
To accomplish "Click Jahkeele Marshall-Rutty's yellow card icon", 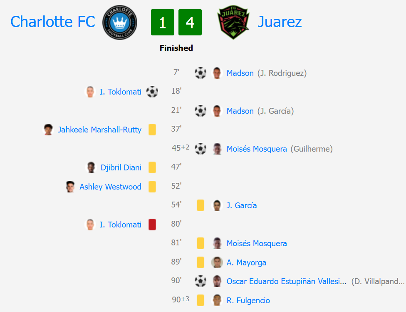I will pos(152,130).
